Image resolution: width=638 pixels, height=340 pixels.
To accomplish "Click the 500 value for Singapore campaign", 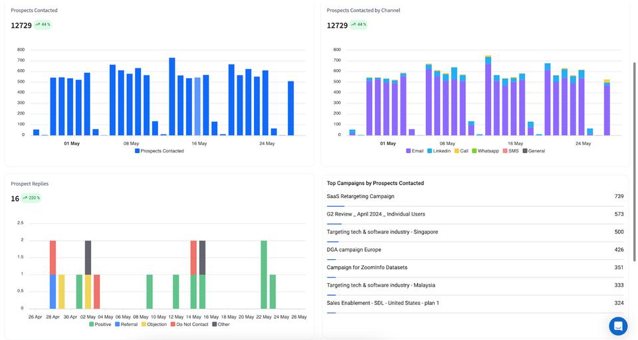I will tap(619, 232).
